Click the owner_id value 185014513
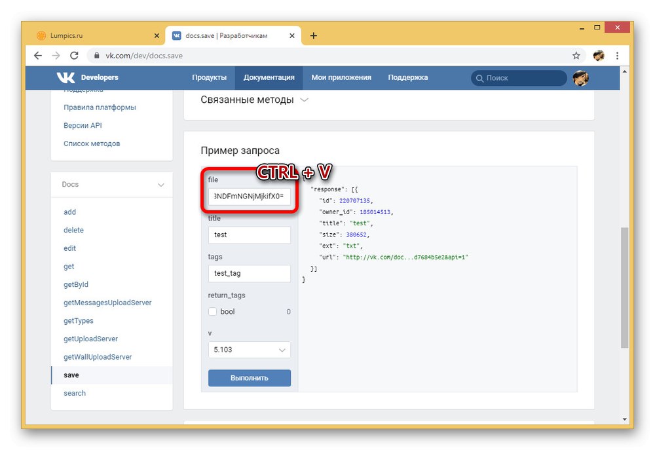 375,212
